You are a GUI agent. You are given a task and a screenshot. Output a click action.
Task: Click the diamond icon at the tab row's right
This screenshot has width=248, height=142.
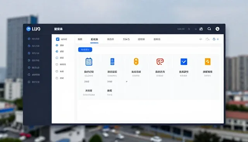pos(201,39)
